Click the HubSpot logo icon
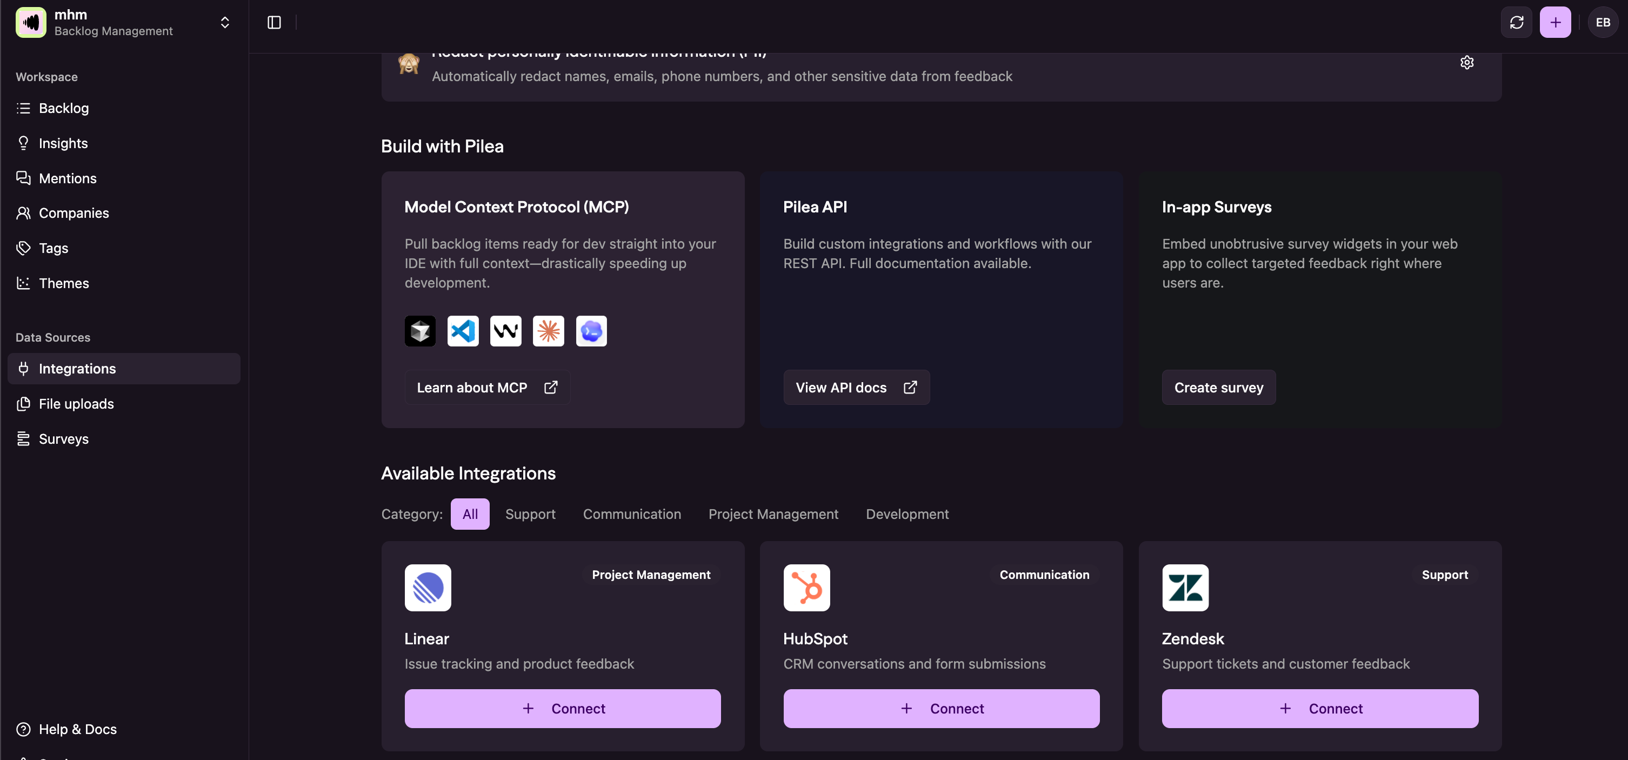1628x760 pixels. (807, 588)
